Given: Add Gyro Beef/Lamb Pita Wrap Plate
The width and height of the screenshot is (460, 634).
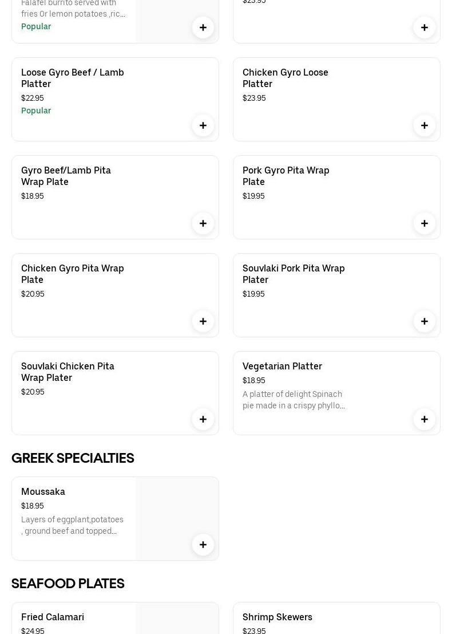Looking at the screenshot, I should (203, 223).
